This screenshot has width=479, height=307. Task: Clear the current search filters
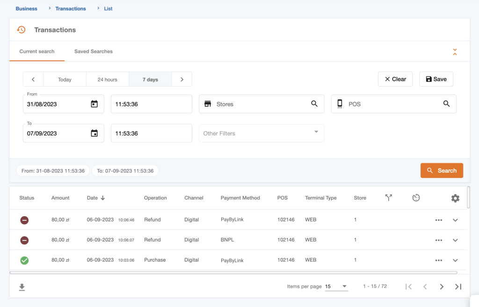(x=395, y=79)
